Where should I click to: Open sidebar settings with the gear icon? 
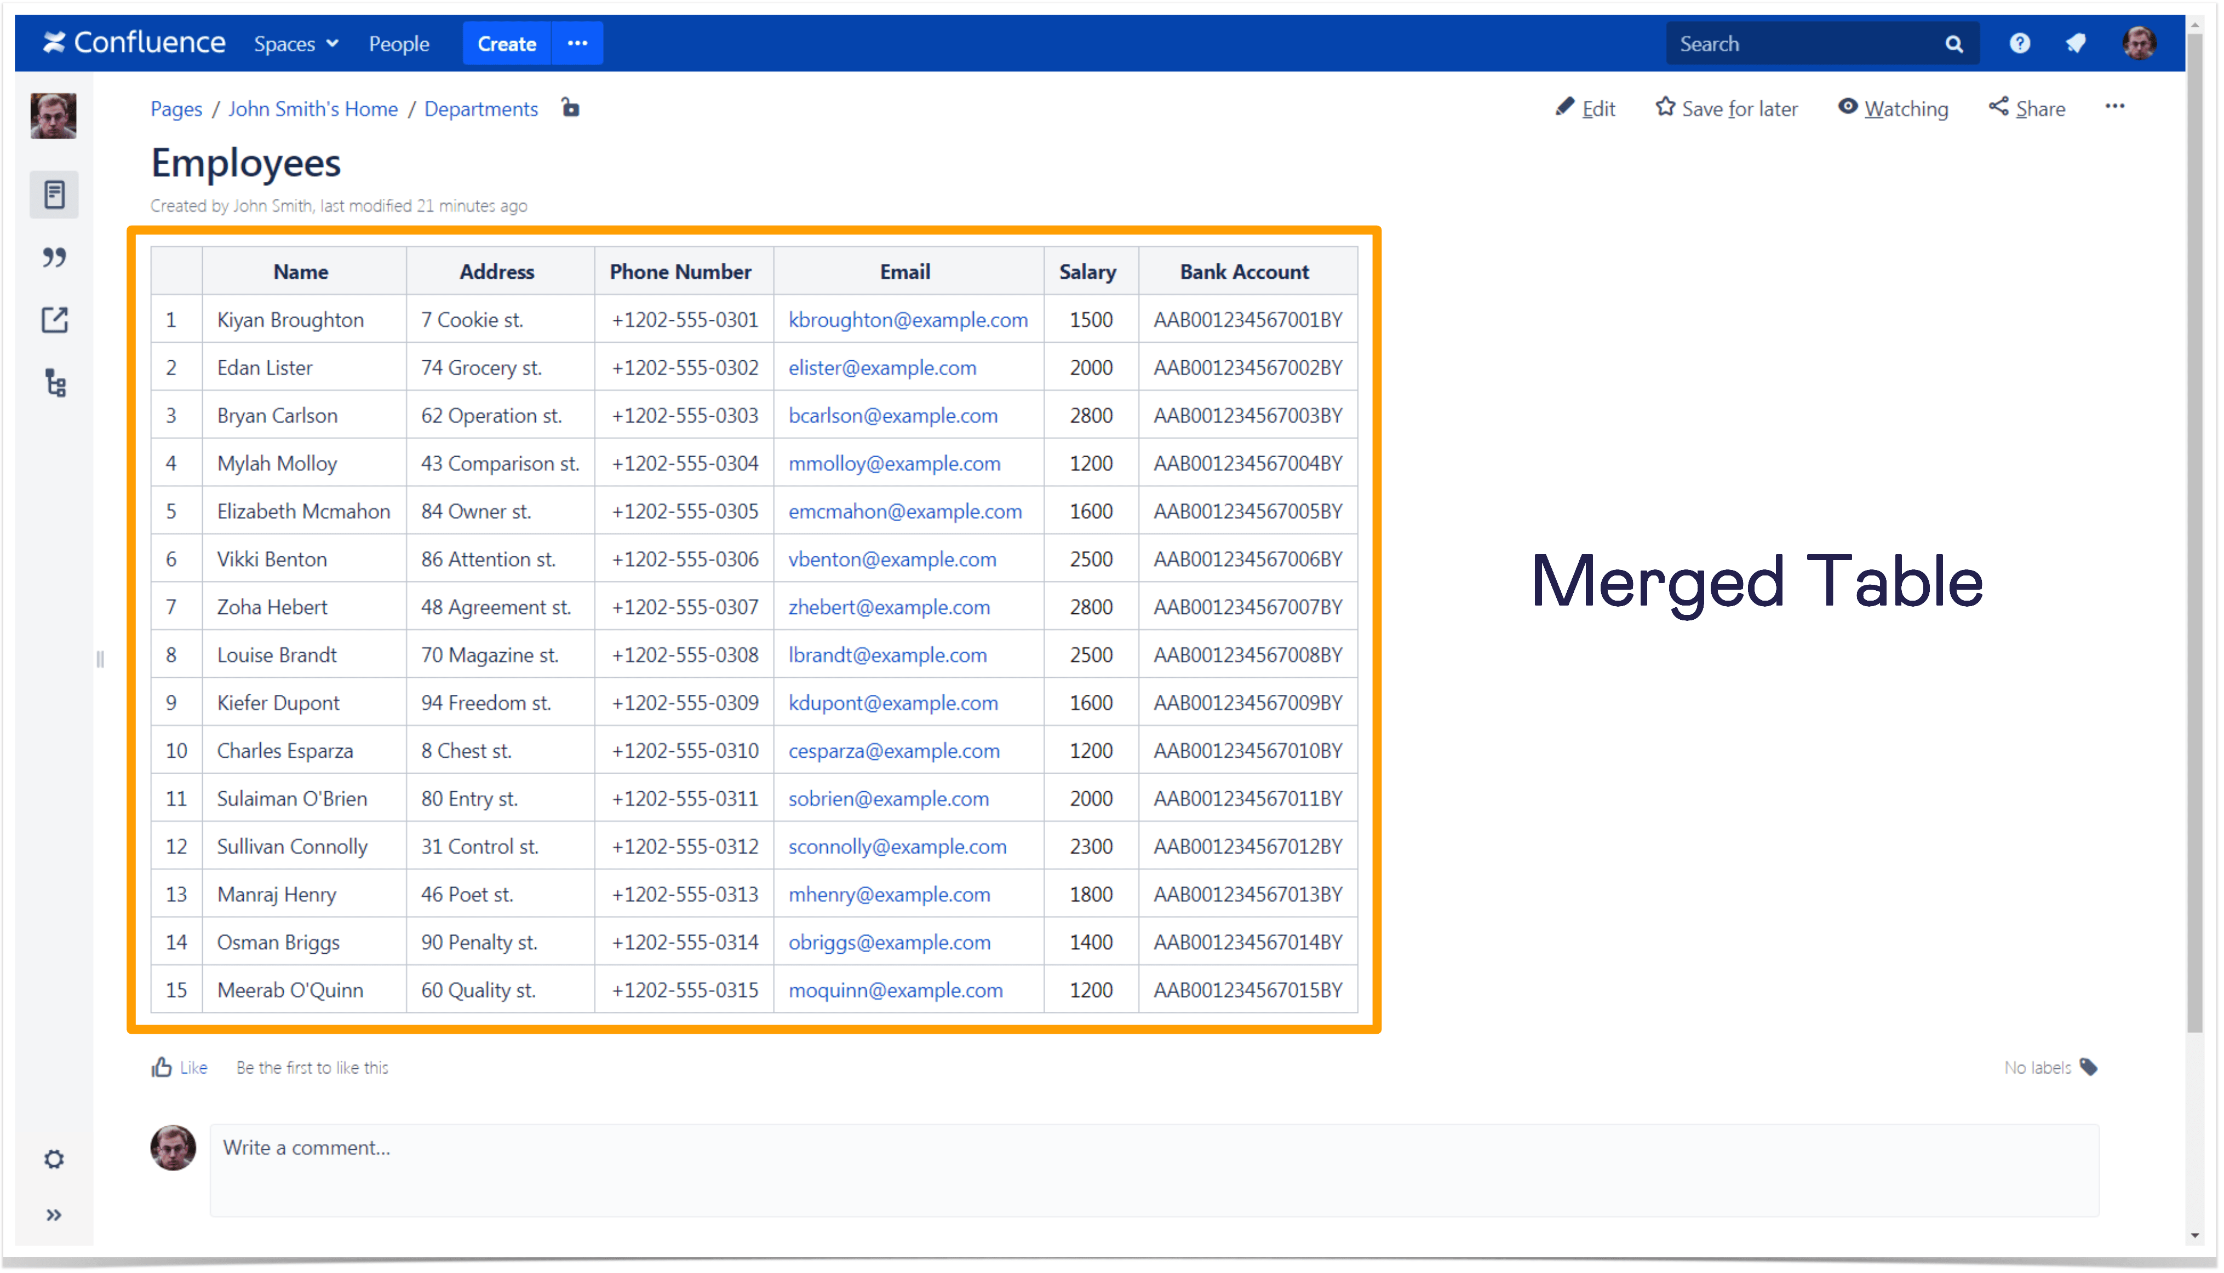click(54, 1159)
